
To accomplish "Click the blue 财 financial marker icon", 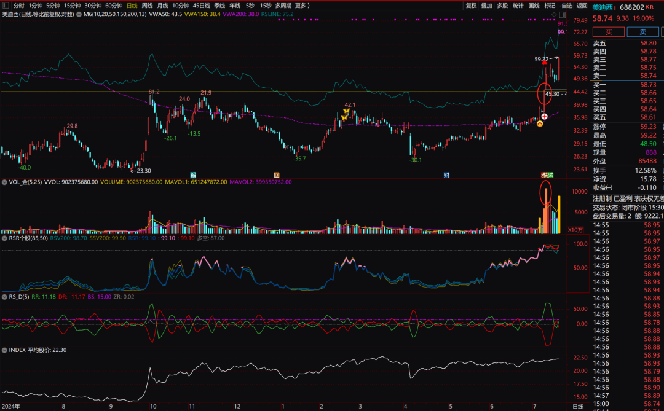I will 446,175.
